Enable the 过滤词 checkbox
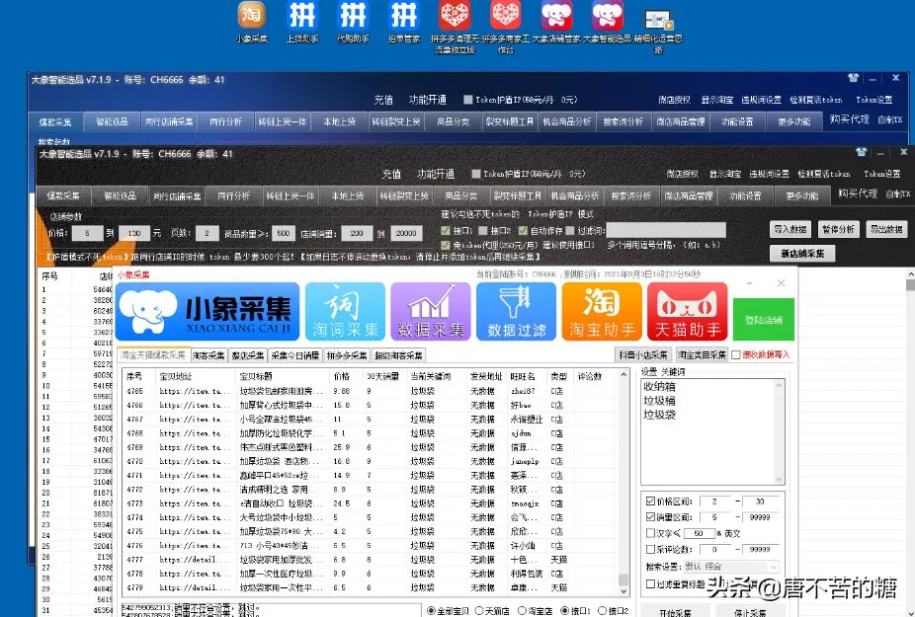The image size is (915, 617). (570, 230)
